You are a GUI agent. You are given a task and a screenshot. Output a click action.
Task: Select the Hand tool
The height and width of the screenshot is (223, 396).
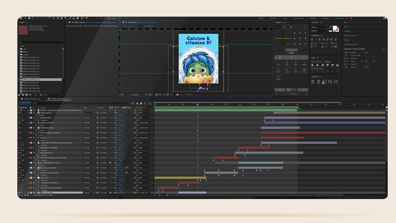coord(29,19)
